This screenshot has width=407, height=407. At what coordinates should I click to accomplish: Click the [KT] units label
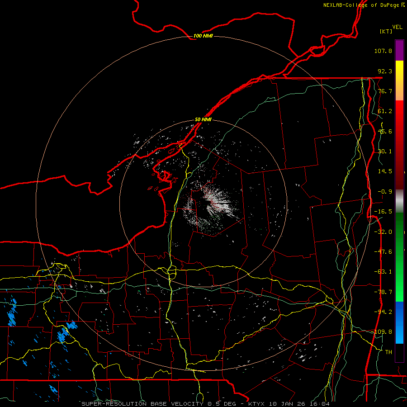(x=386, y=31)
